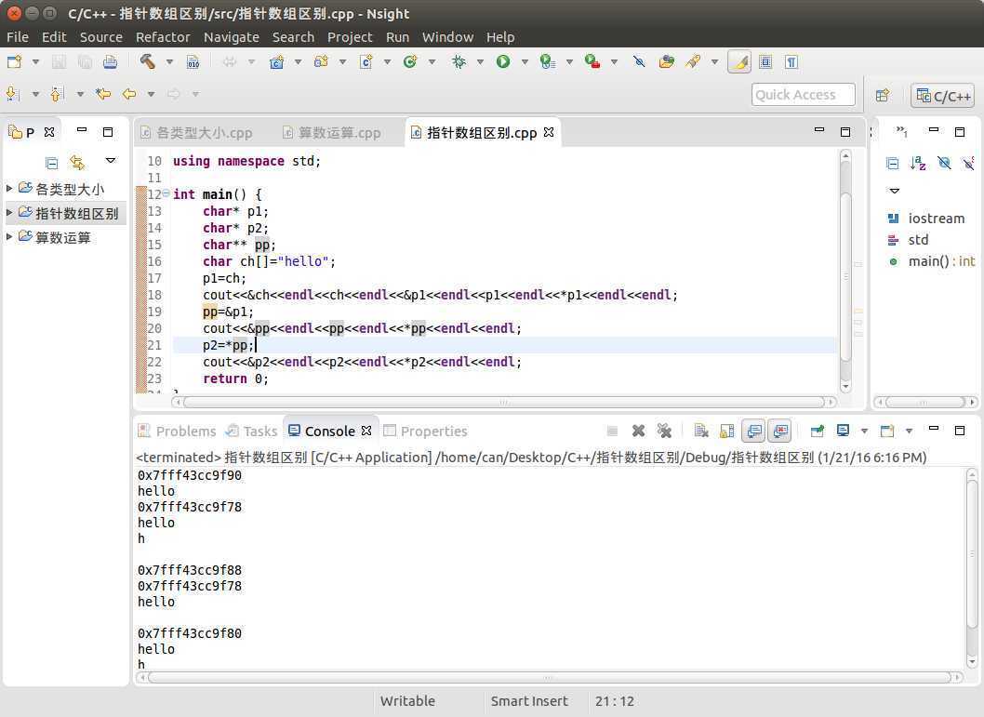Click the Search flashlight icon
Image resolution: width=984 pixels, height=717 pixels.
(x=693, y=61)
